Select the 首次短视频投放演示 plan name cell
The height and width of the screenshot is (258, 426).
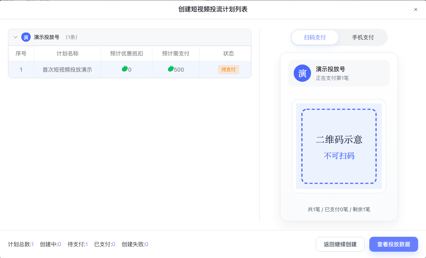tap(67, 70)
